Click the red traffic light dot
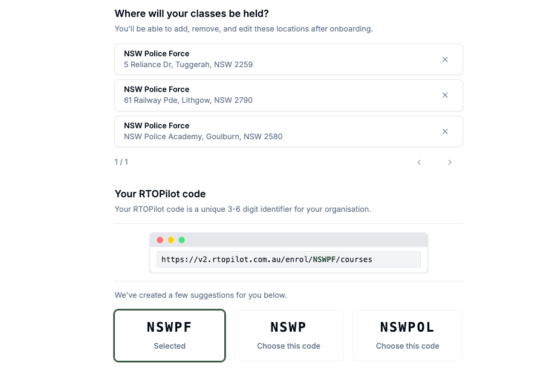Viewport: 549px width, 368px height. [160, 240]
